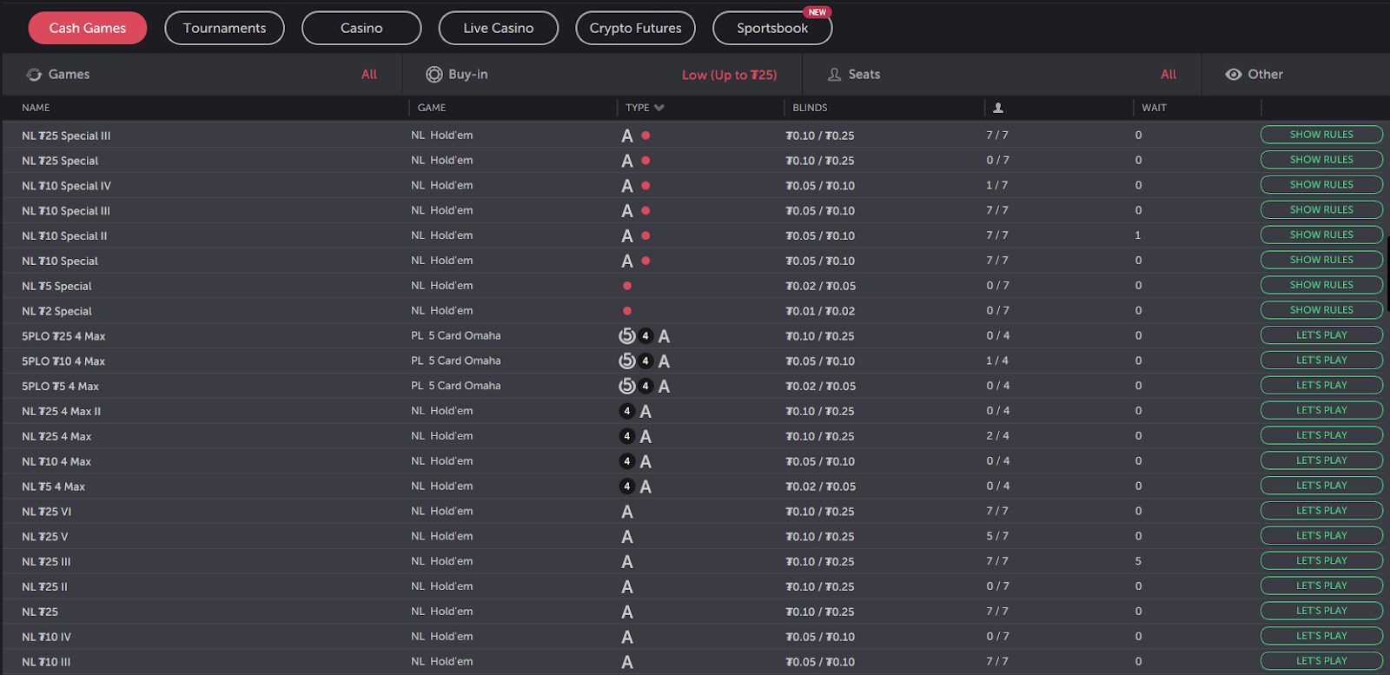Open the Cash Games tab

click(x=88, y=28)
